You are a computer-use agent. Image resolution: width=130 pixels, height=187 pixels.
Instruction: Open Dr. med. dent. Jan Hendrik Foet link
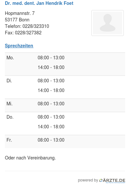39,3
